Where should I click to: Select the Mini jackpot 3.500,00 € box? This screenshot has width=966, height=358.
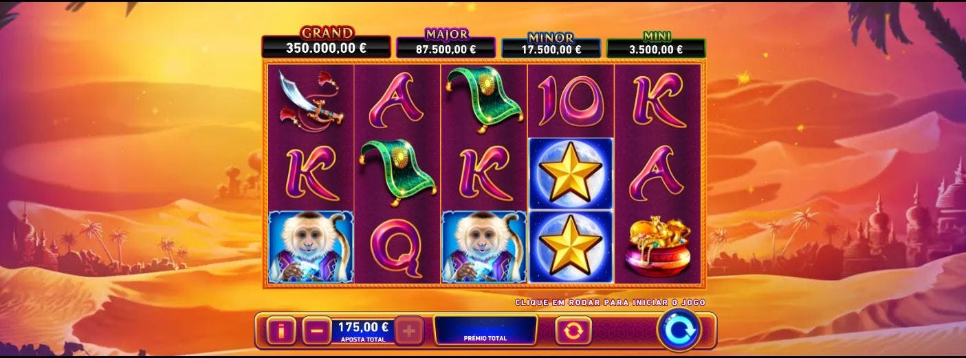(x=656, y=49)
